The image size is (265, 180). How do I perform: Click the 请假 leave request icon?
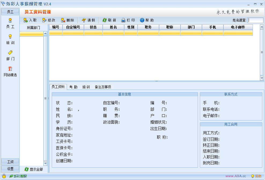pos(84,20)
